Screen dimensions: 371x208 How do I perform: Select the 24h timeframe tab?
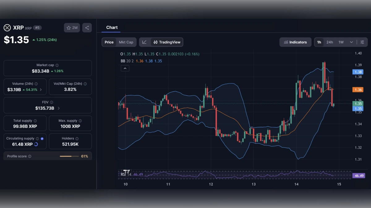point(330,42)
